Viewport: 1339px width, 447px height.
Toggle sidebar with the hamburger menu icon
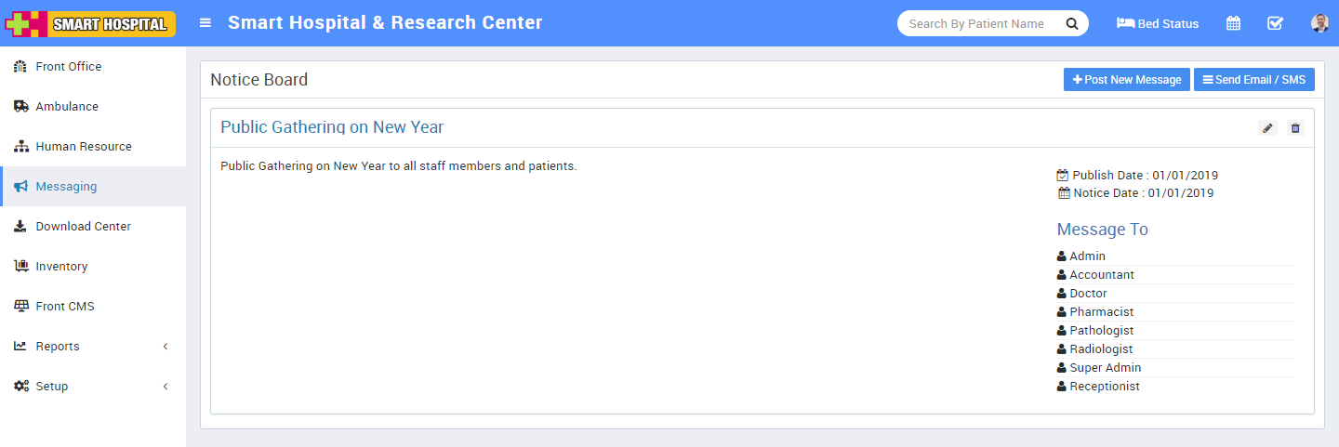click(205, 23)
